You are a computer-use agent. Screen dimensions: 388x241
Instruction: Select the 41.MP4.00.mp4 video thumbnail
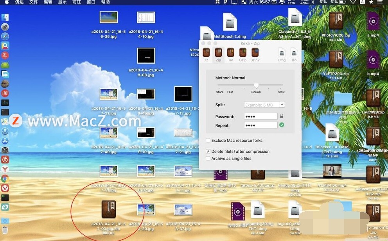[332, 171]
